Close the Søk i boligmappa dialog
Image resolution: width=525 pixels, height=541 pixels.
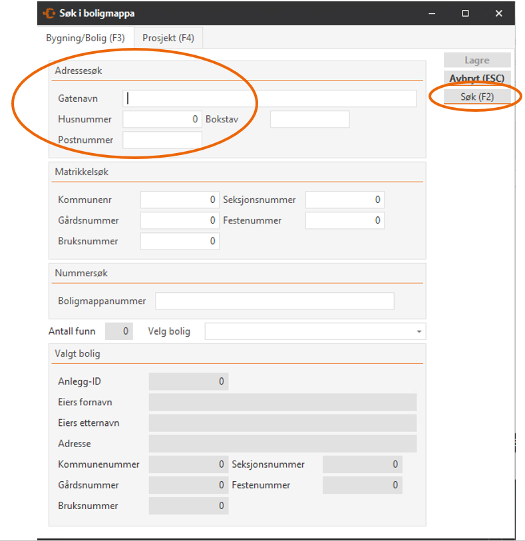[499, 13]
